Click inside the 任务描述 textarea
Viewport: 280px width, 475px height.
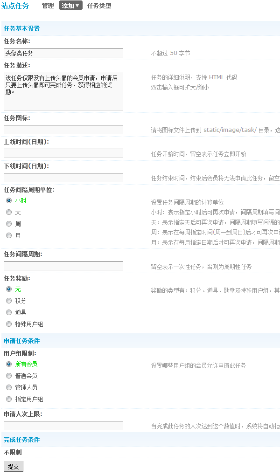(x=63, y=91)
